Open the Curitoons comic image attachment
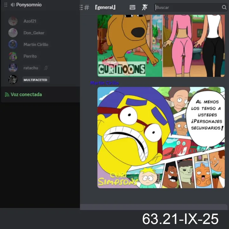This screenshot has width=229, height=229. click(161, 46)
